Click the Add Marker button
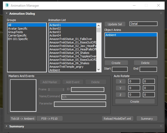Viewport: 167px width, 133px height. pos(50,82)
